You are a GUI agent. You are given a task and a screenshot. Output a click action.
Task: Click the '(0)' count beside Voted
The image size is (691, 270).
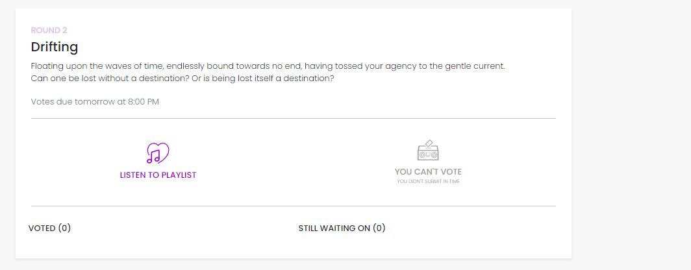(64, 228)
